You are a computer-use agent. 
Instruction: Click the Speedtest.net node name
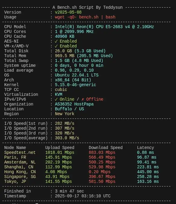[x=20, y=153]
